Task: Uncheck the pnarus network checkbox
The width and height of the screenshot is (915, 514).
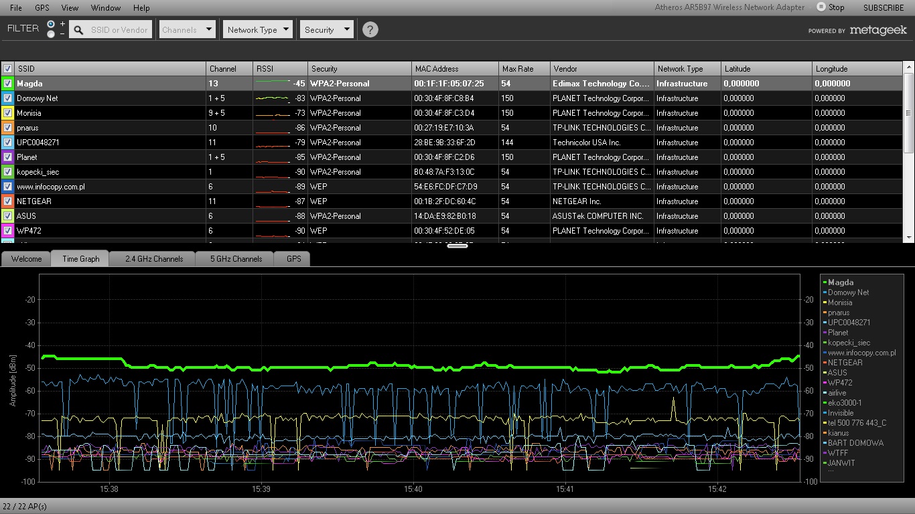Action: (x=7, y=128)
